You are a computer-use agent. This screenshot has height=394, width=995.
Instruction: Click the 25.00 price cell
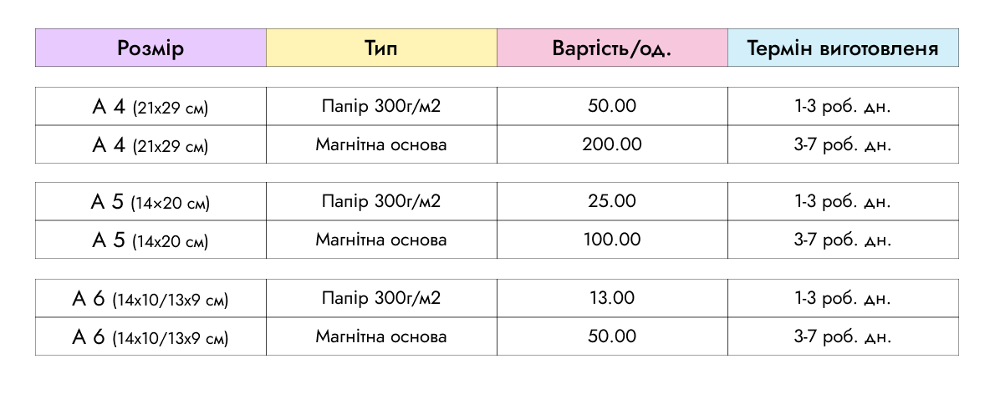[x=612, y=201]
